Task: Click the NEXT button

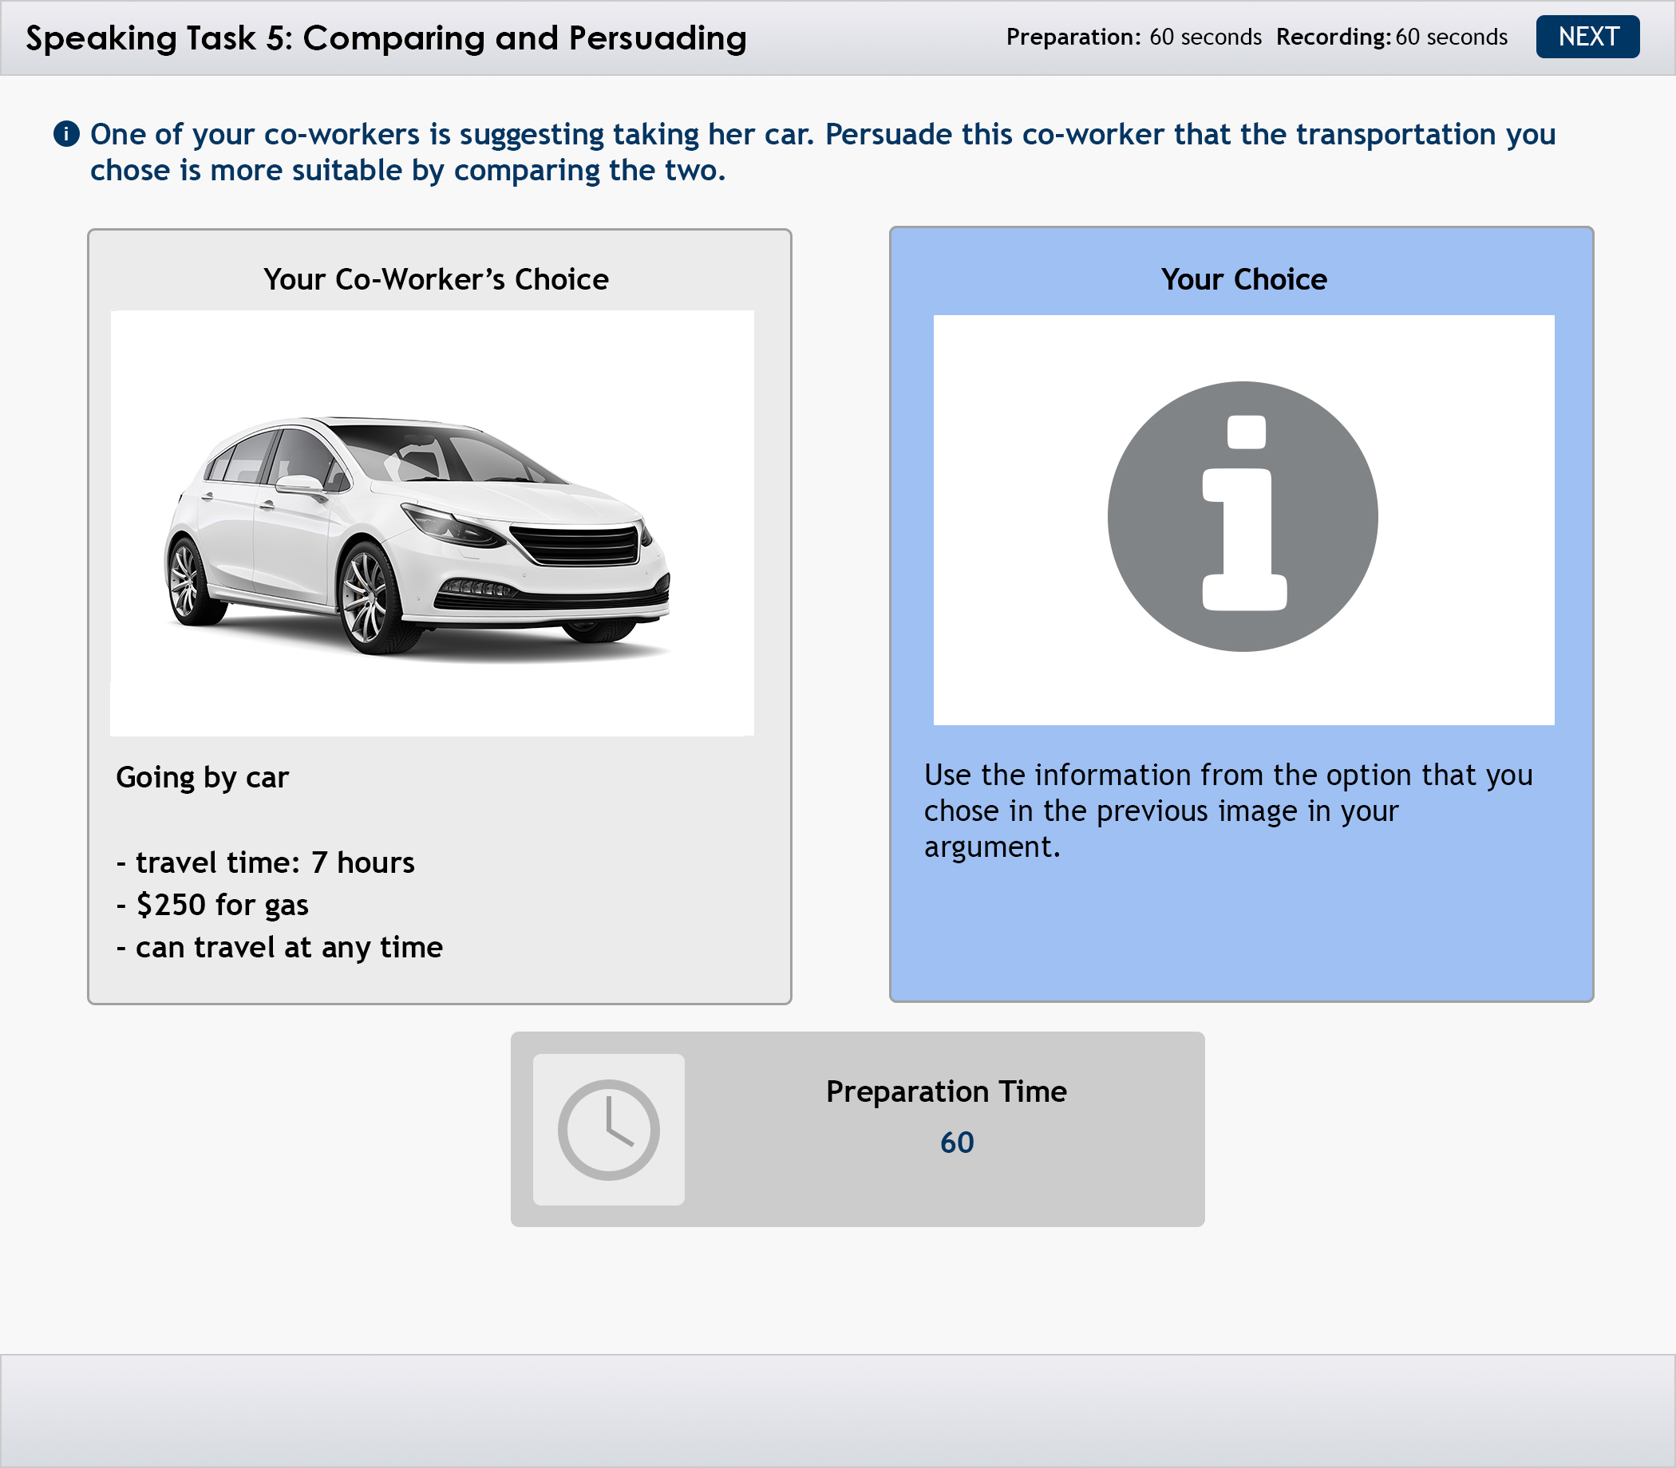Action: point(1587,37)
